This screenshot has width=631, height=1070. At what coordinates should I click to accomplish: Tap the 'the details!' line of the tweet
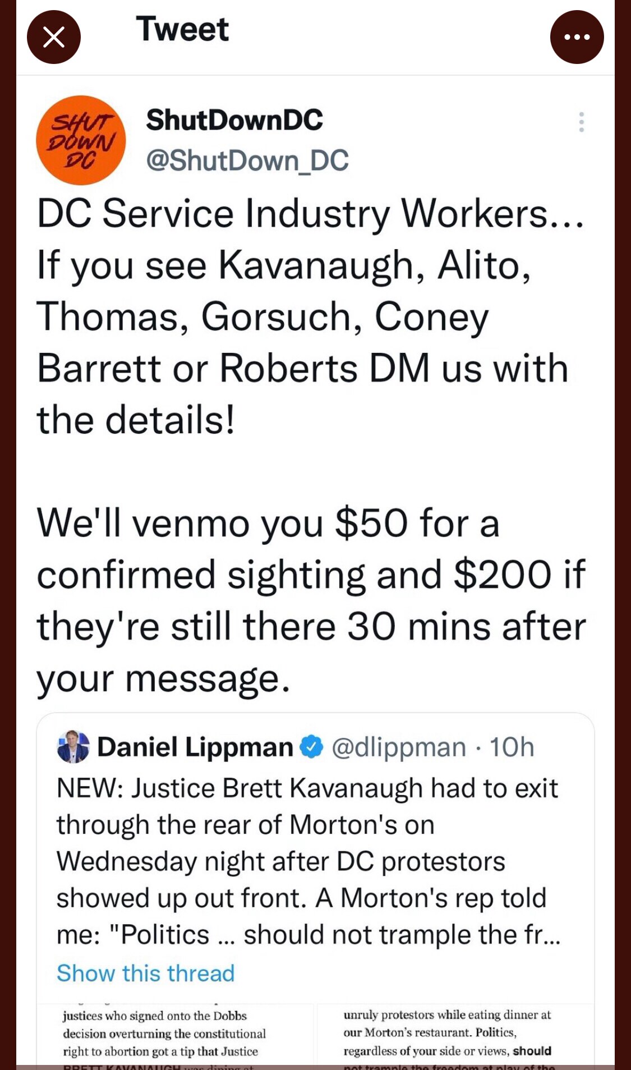[136, 420]
